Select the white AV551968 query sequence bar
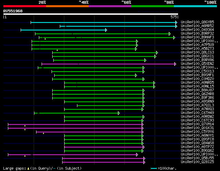 tap(91, 14)
